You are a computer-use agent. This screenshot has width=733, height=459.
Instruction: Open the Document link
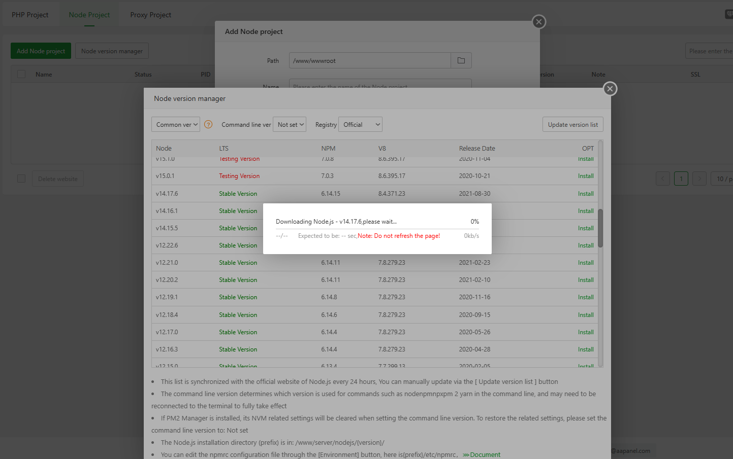tap(482, 454)
